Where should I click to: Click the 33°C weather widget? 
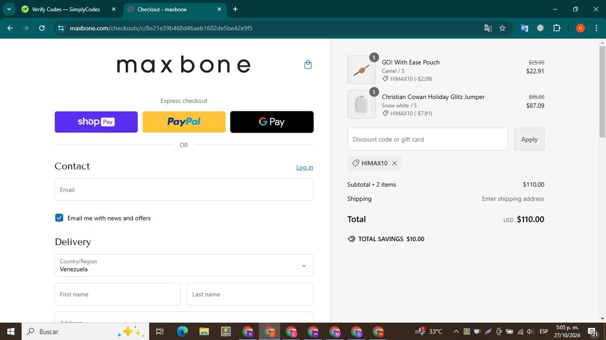point(429,332)
